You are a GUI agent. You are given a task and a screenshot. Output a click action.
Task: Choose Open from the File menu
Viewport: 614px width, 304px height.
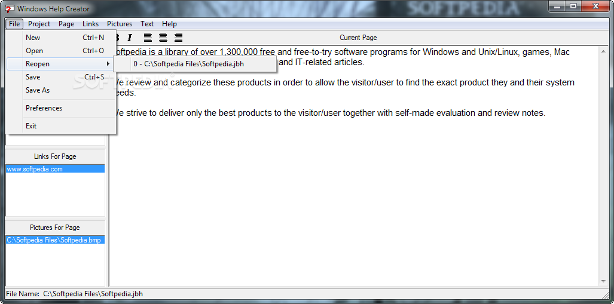61,51
